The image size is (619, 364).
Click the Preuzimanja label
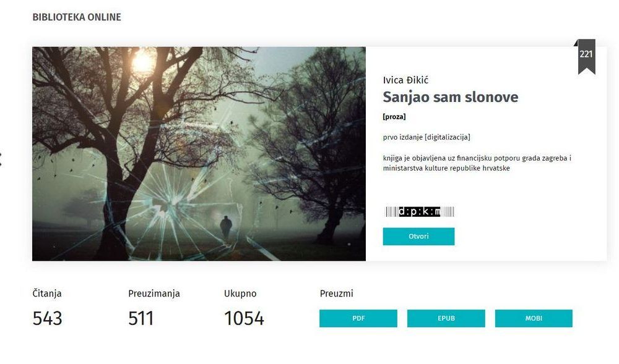(x=154, y=294)
